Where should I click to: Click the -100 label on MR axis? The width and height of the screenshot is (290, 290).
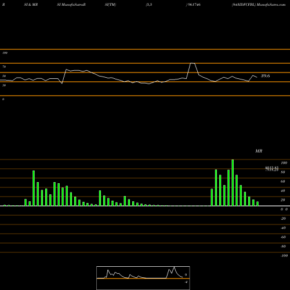pyautogui.click(x=284, y=256)
